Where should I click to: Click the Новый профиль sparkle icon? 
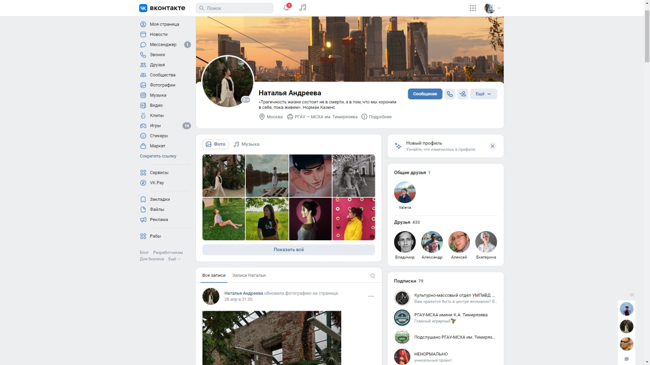click(398, 146)
